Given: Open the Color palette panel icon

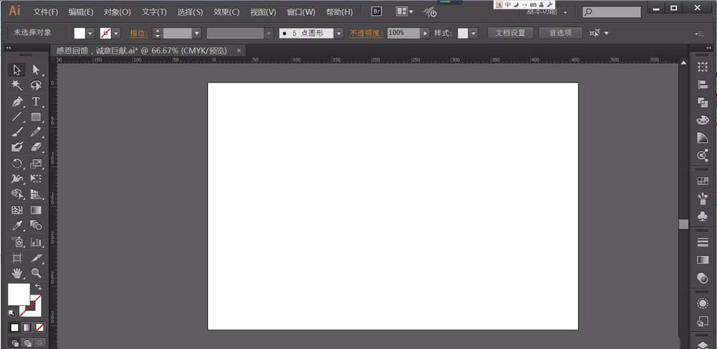Looking at the screenshot, I should [x=703, y=120].
